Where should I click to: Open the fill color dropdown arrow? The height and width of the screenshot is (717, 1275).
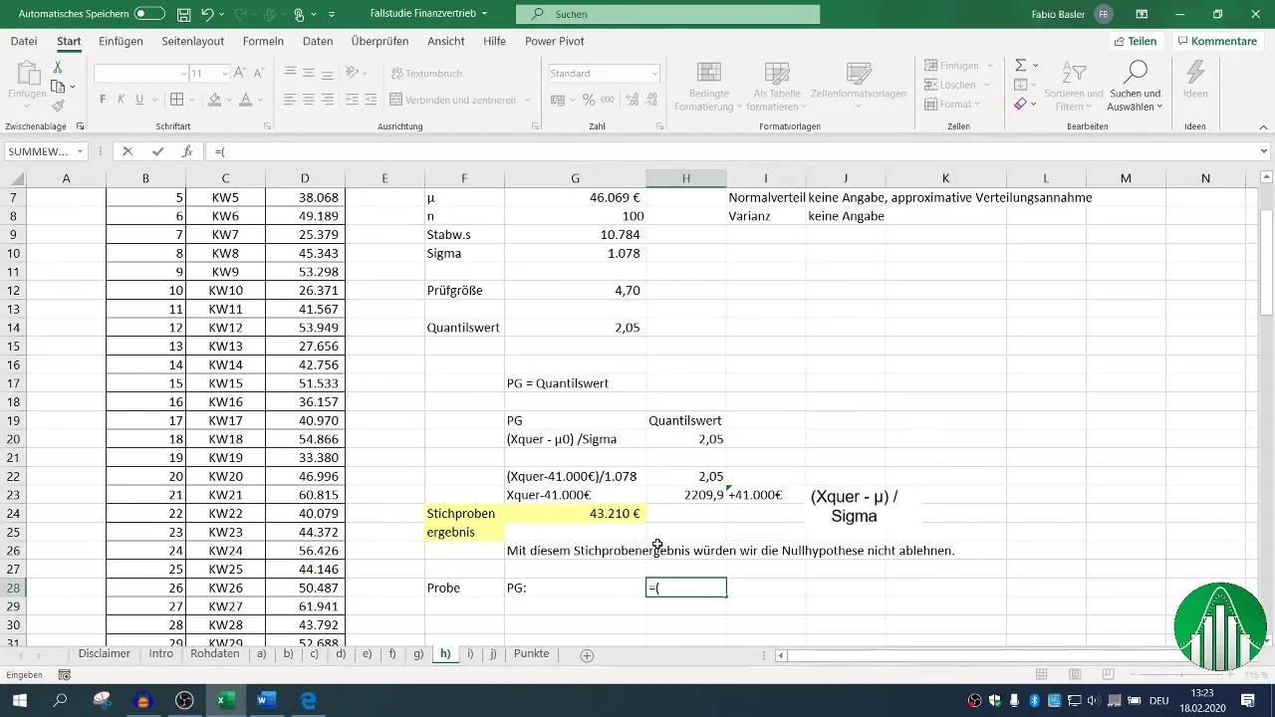pos(228,100)
